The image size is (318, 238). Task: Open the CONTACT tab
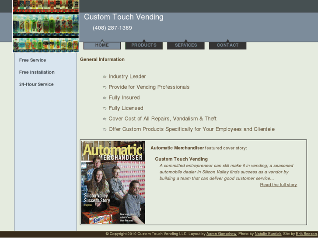[x=227, y=45]
